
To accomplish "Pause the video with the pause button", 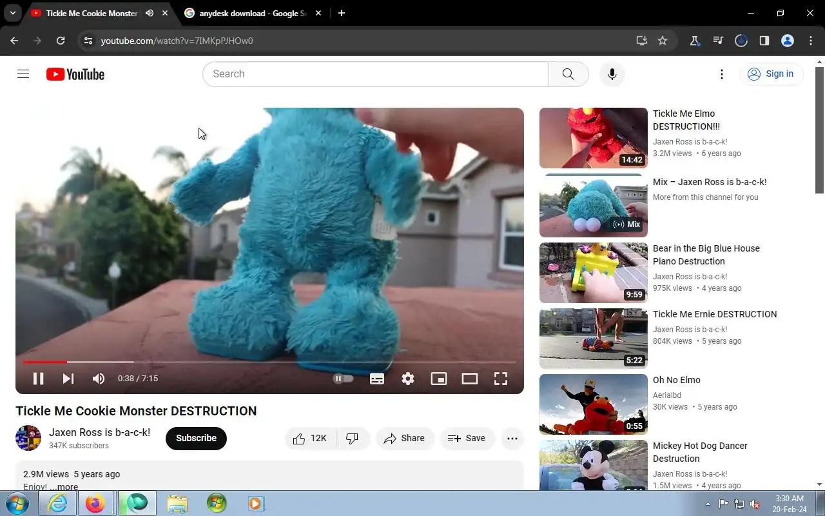I will point(38,379).
